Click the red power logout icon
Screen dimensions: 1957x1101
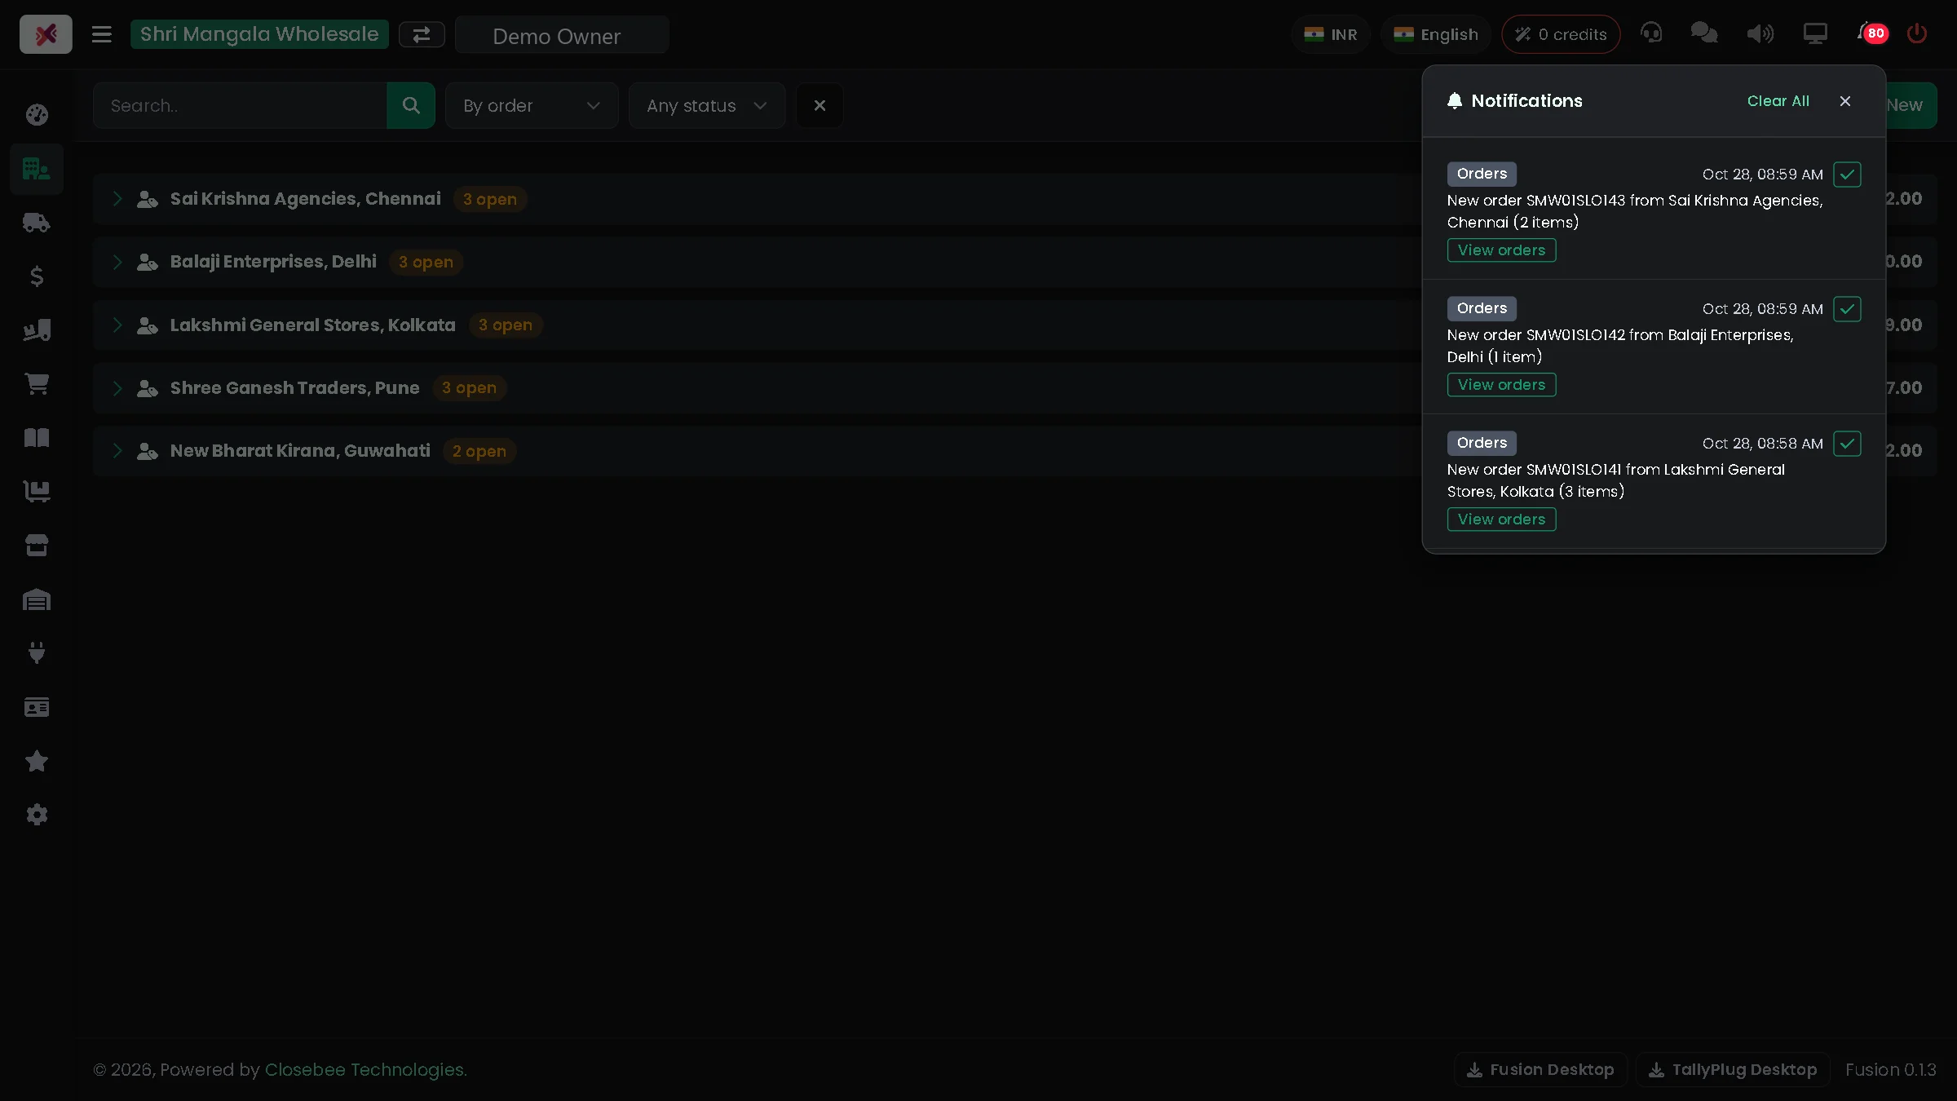pos(1917,33)
